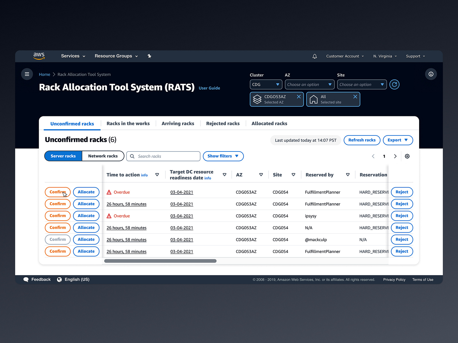Expand the Show filters dropdown
458x343 pixels.
point(223,156)
